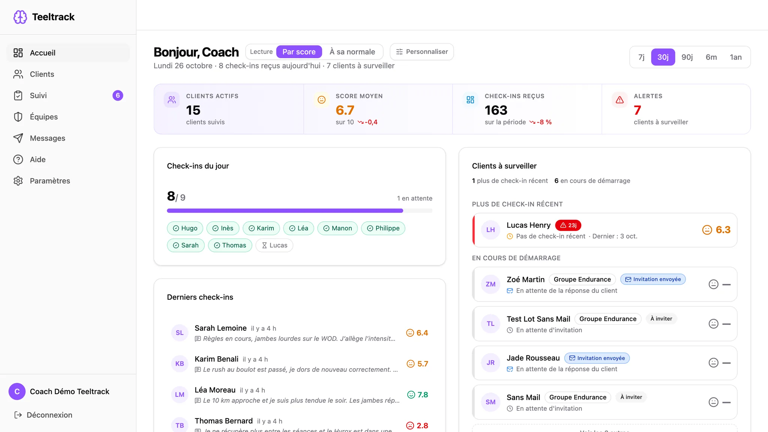Click Lucas Henry's LH avatar
Image resolution: width=768 pixels, height=432 pixels.
coord(490,230)
